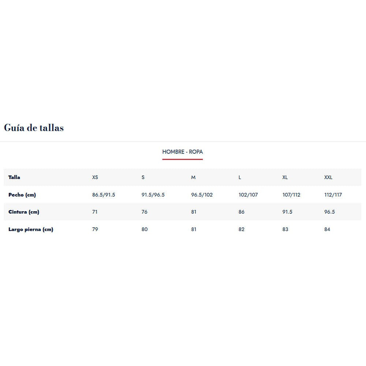Click the XXL size column header

[x=328, y=178]
